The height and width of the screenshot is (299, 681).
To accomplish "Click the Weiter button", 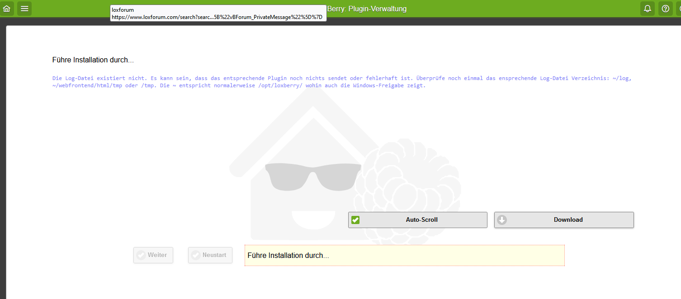I will (153, 255).
